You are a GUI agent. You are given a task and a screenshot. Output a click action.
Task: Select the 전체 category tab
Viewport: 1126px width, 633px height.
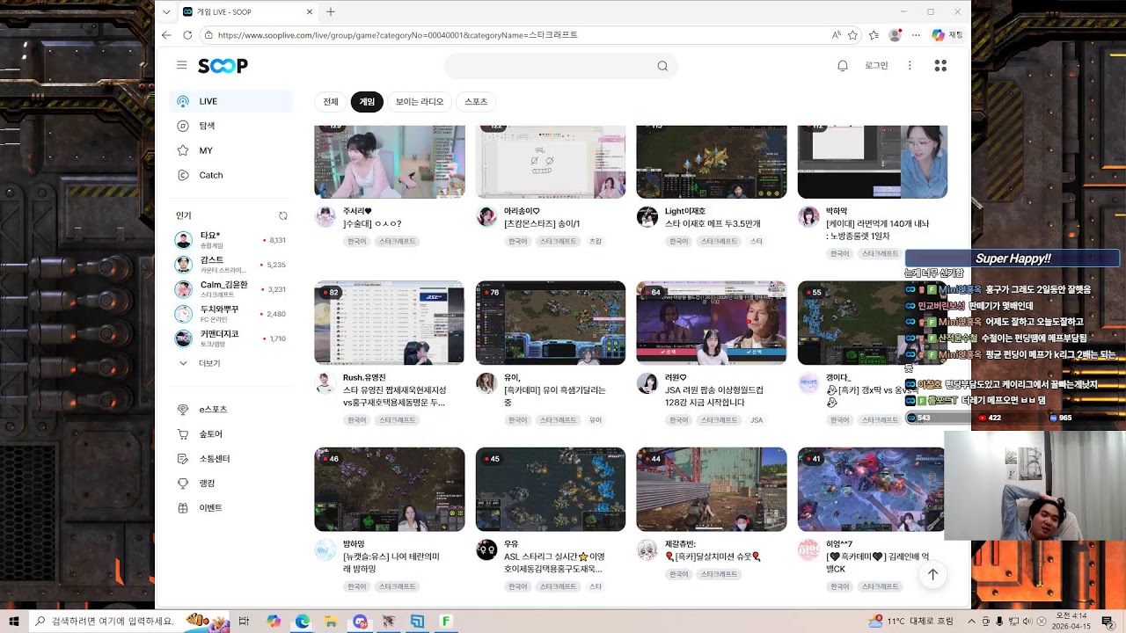[331, 102]
